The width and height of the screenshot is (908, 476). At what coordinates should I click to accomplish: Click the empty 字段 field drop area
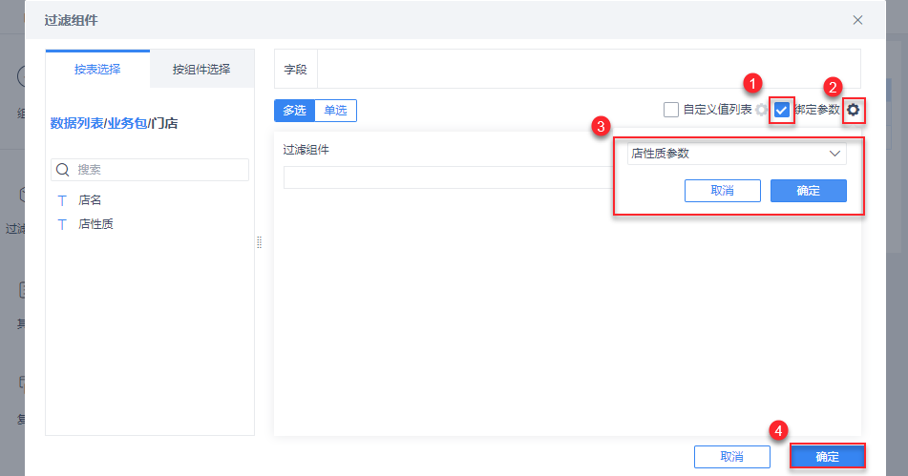(x=588, y=70)
